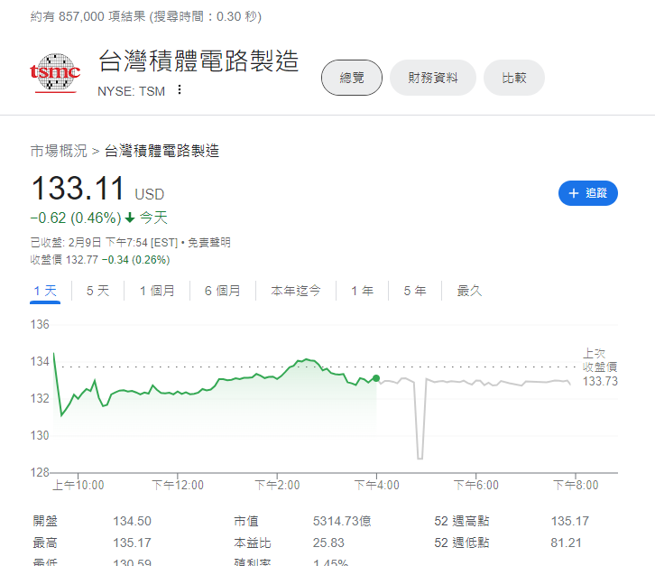Screen dimensions: 655x566
Task: Click the 追蹤 follow button
Action: click(x=587, y=193)
